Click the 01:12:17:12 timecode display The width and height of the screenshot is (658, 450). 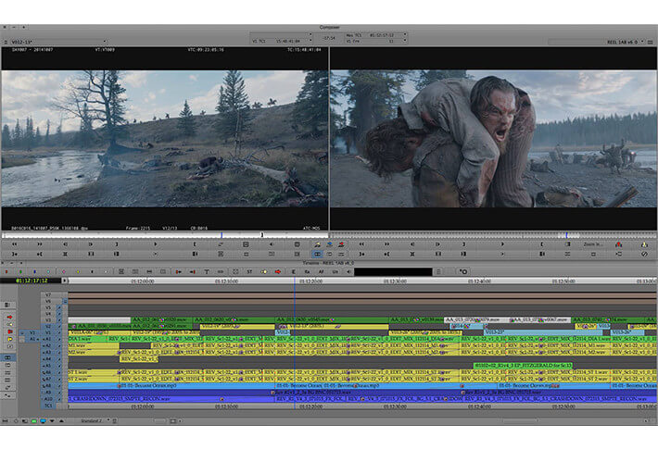tap(32, 281)
